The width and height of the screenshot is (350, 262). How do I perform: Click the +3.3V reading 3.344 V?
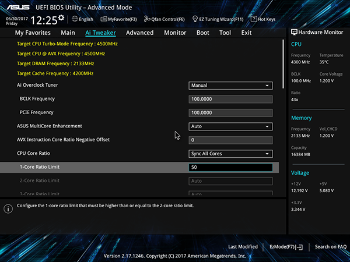point(298,210)
